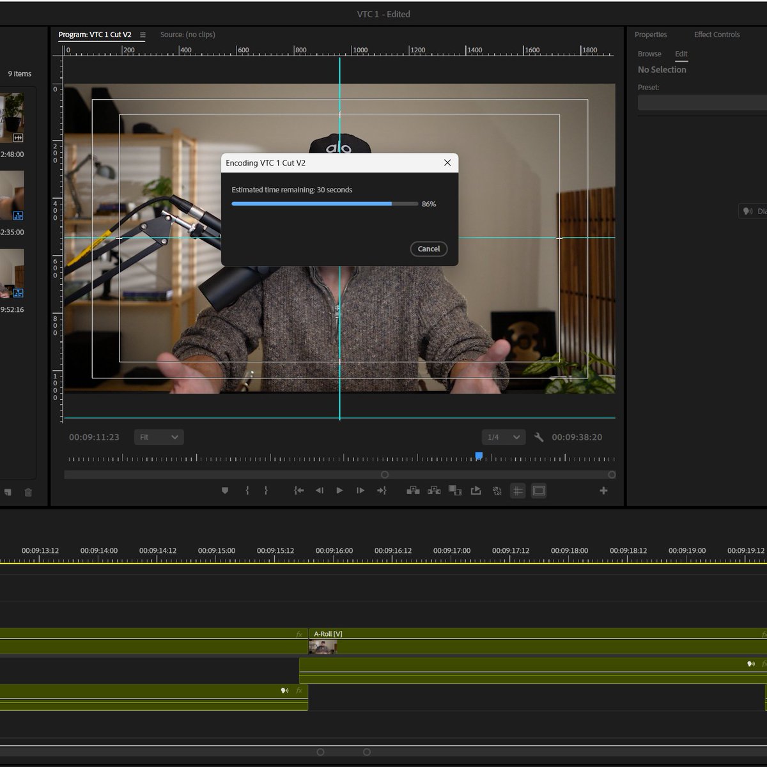
Task: Click speech icon on lower-left audio clip
Action: [x=285, y=691]
